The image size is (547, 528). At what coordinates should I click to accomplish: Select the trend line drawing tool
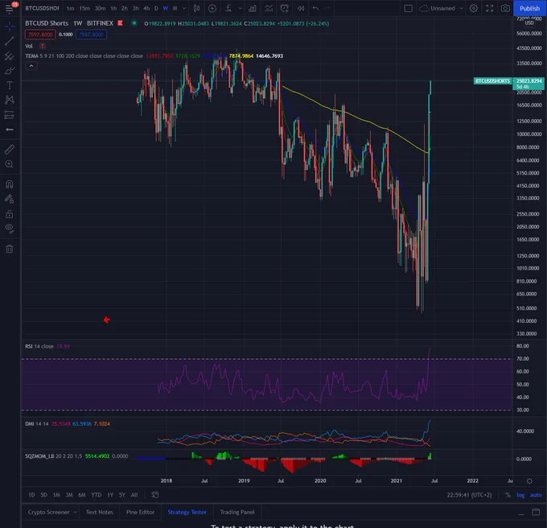tap(10, 41)
